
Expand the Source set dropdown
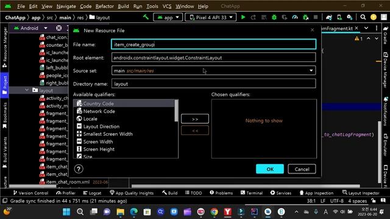[x=311, y=71]
